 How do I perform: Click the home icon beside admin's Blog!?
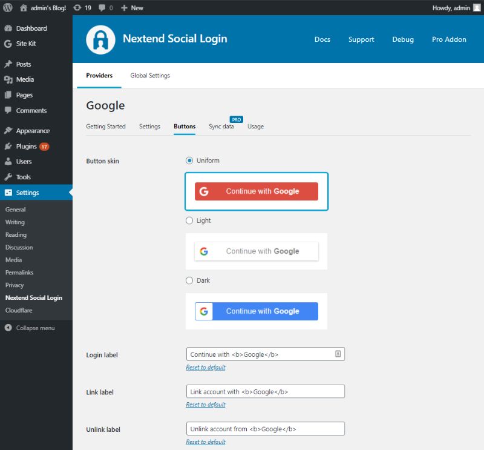point(24,8)
